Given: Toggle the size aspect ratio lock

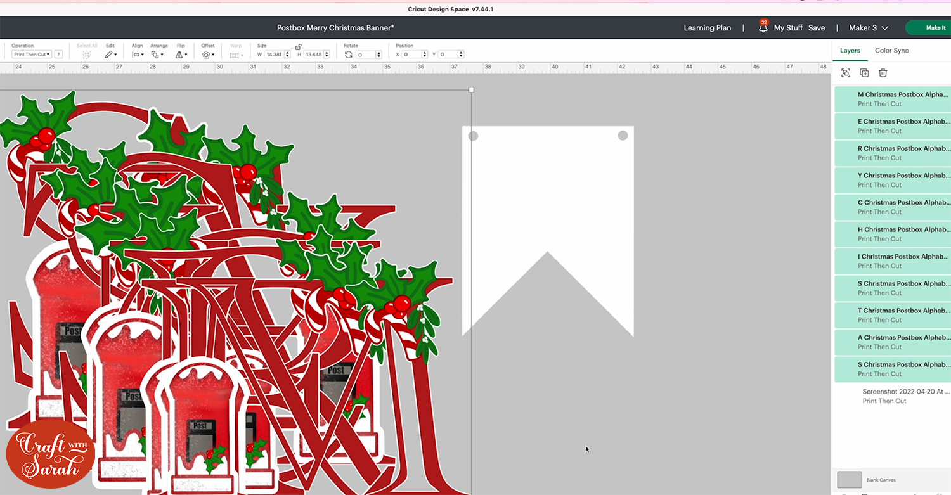Looking at the screenshot, I should click(298, 47).
